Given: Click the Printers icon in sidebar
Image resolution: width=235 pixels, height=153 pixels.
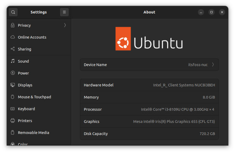Looking at the screenshot, I should coord(13,121).
